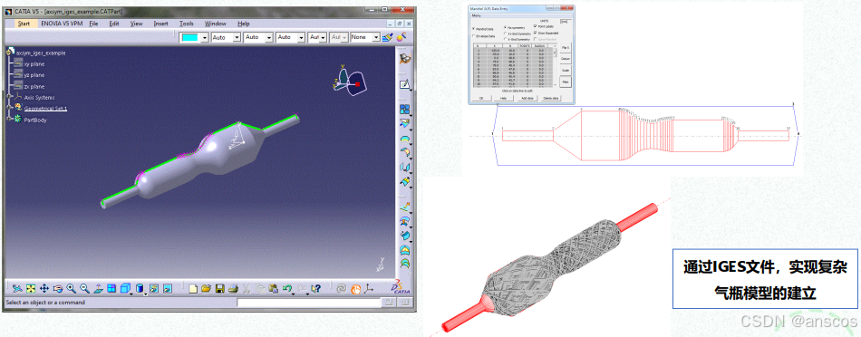Click the Flip X button
This screenshot has width=861, height=337.
565,48
